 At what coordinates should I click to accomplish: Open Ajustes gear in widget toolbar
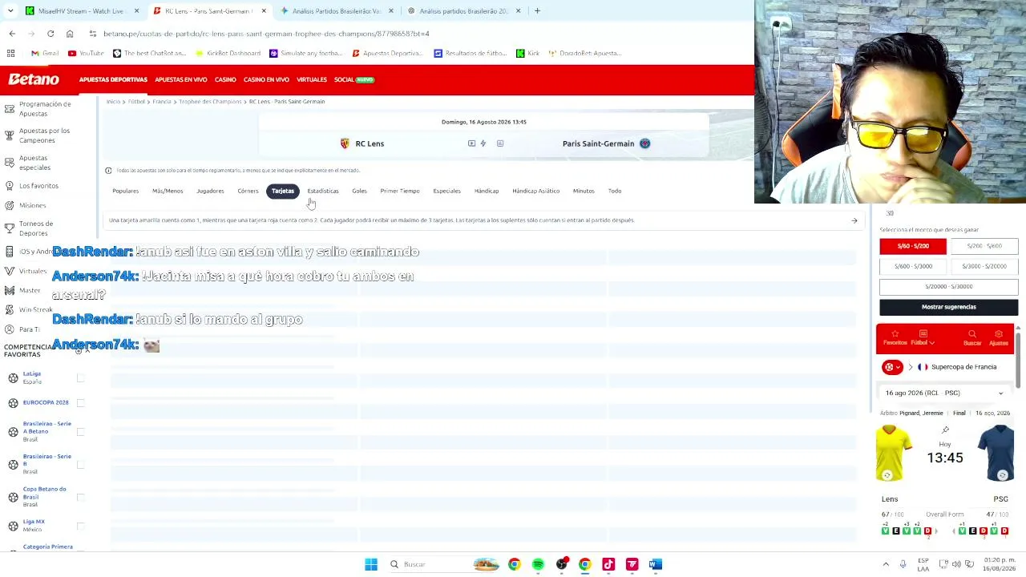click(999, 338)
